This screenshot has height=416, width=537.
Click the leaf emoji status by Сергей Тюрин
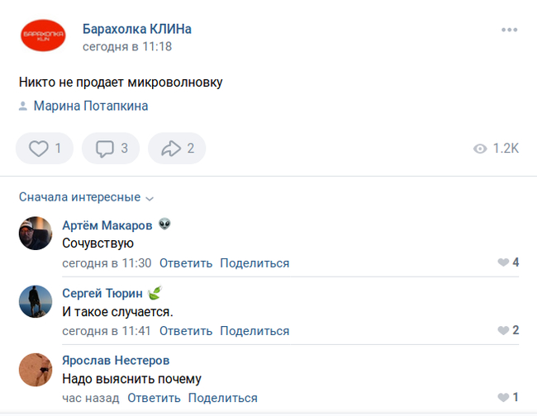pos(154,292)
